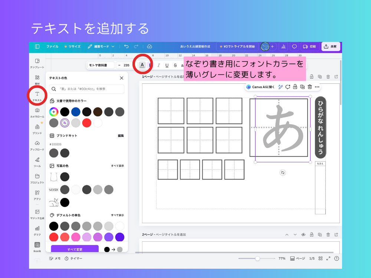Image resolution: width=371 pixels, height=278 pixels.
Task: Click the undo arrow in the toolbar
Action: [x=126, y=46]
